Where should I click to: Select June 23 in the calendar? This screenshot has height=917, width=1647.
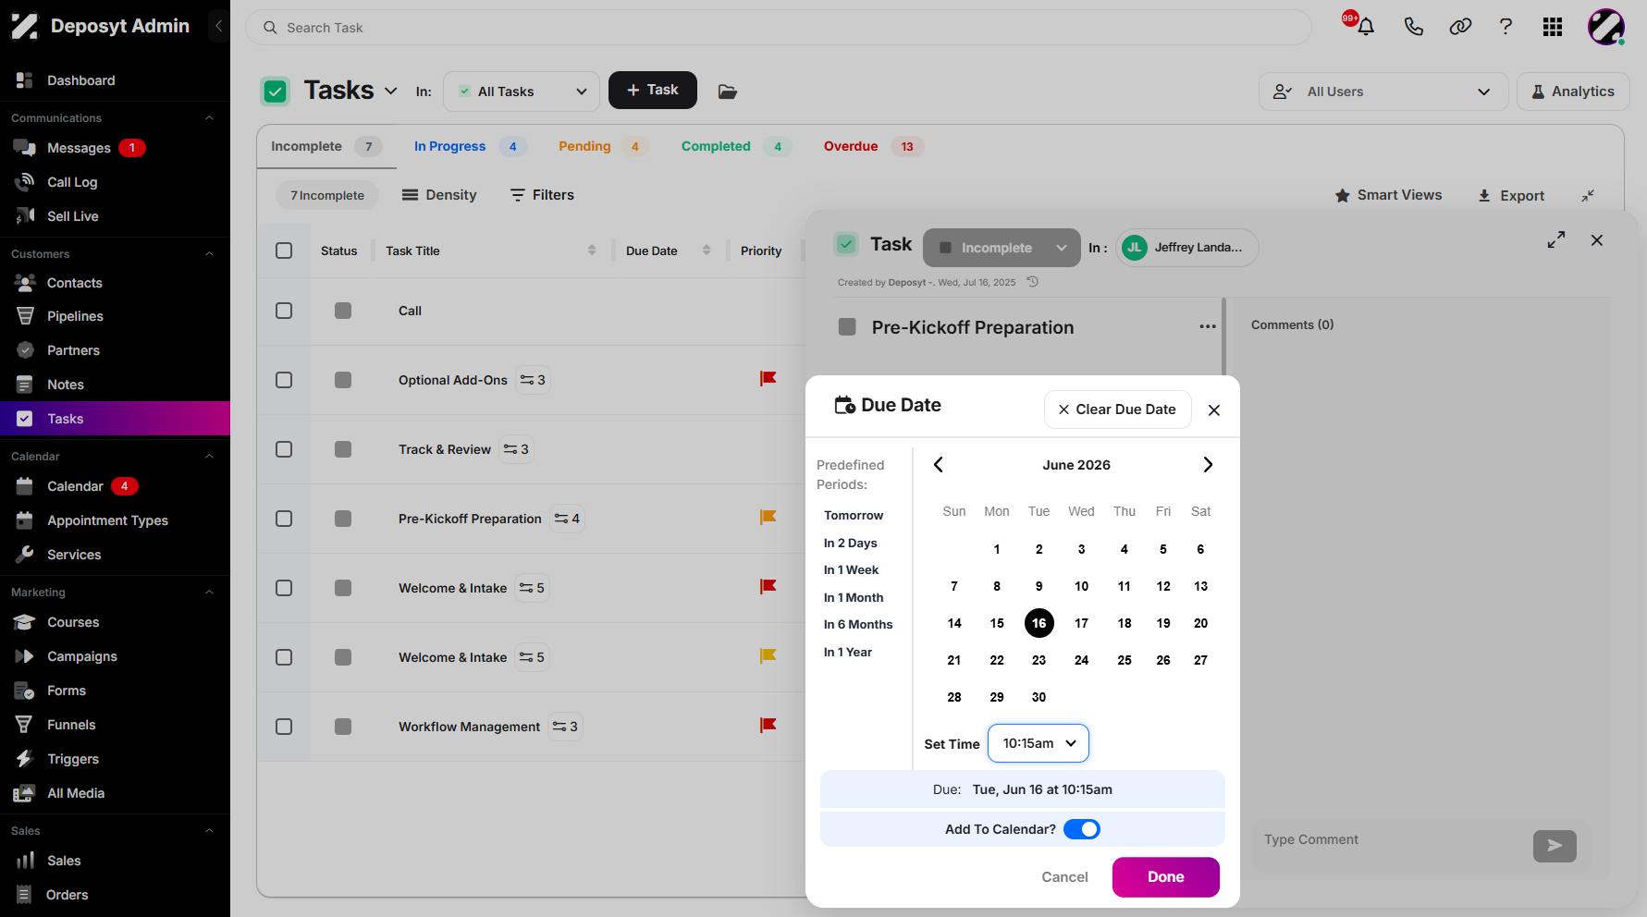(x=1039, y=660)
